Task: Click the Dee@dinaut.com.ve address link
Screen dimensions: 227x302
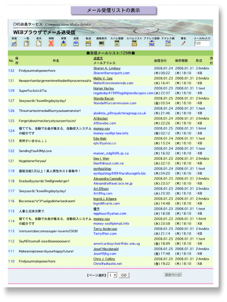Action: click(x=109, y=163)
